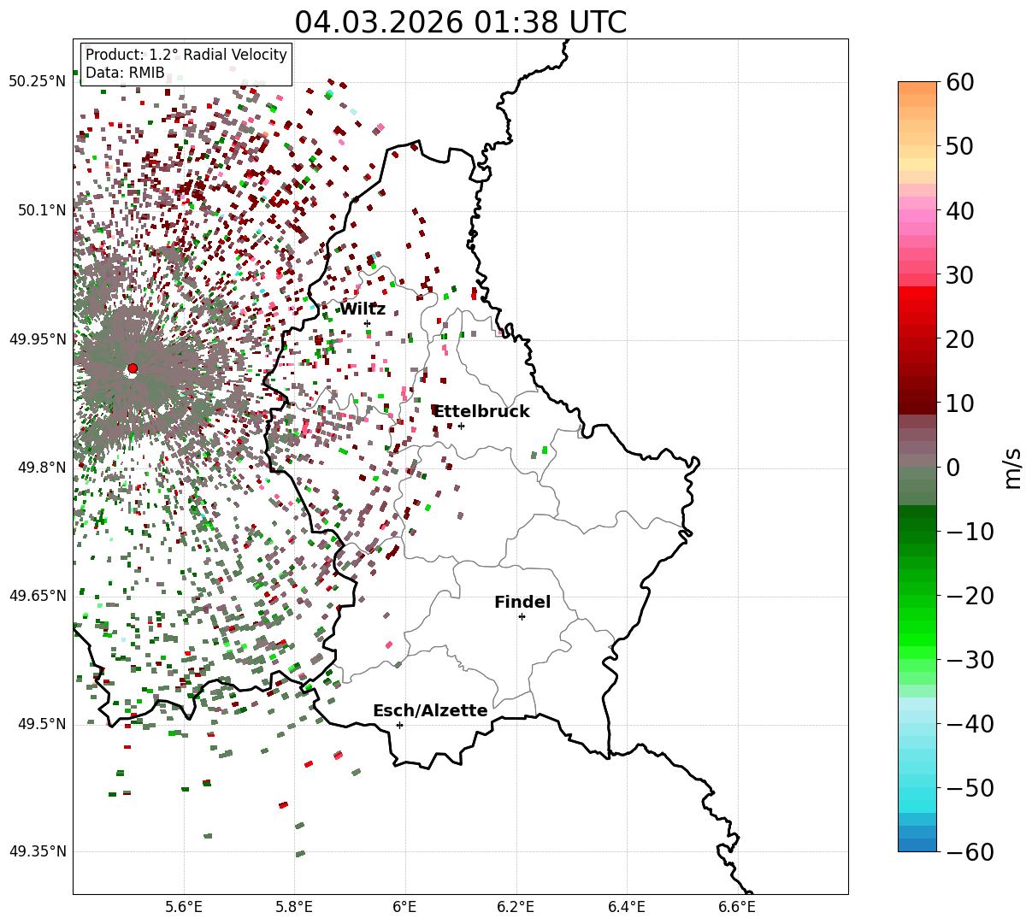This screenshot has height=924, width=1032.
Task: Click the 5.8°E longitude label
Action: pyautogui.click(x=294, y=908)
